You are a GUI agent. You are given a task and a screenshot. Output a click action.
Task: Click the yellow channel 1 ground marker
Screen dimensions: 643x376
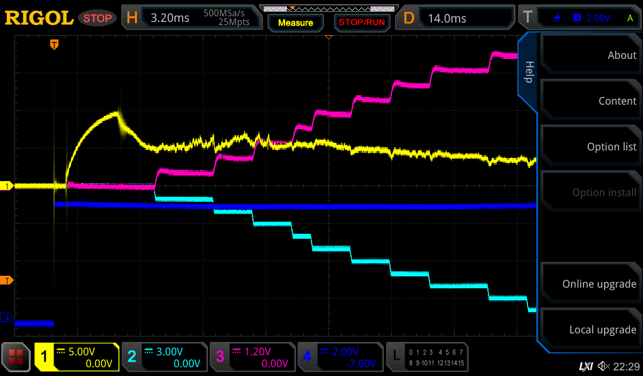pyautogui.click(x=8, y=186)
